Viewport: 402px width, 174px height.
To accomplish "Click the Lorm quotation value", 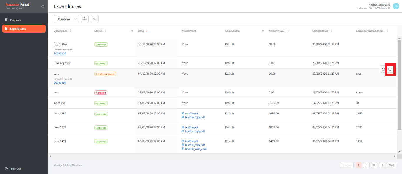I will point(359,92).
